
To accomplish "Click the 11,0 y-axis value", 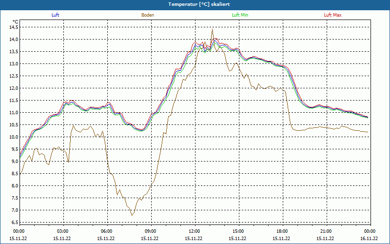I will coord(14,113).
